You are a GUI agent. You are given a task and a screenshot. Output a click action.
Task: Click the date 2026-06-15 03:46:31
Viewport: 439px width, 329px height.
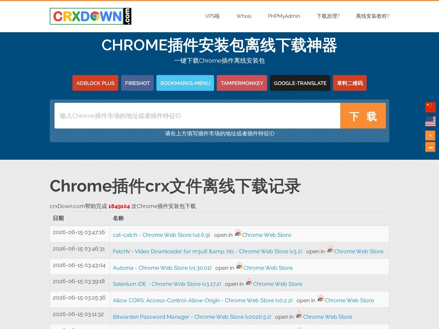point(79,249)
